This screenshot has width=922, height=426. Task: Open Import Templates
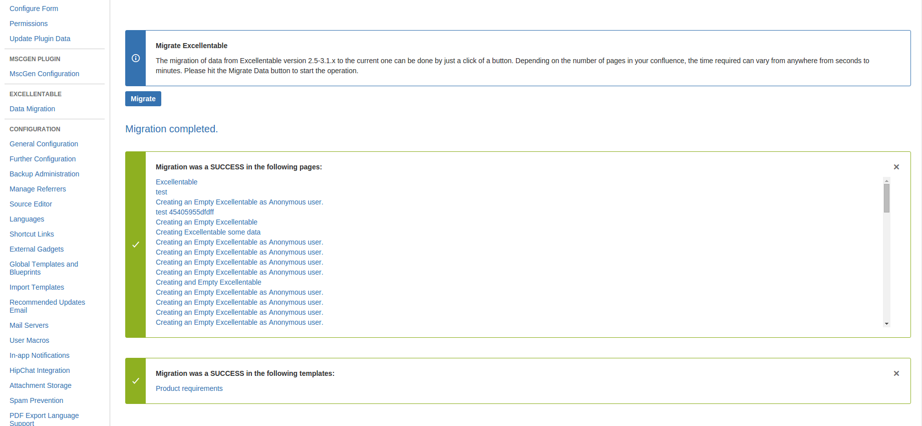(37, 287)
